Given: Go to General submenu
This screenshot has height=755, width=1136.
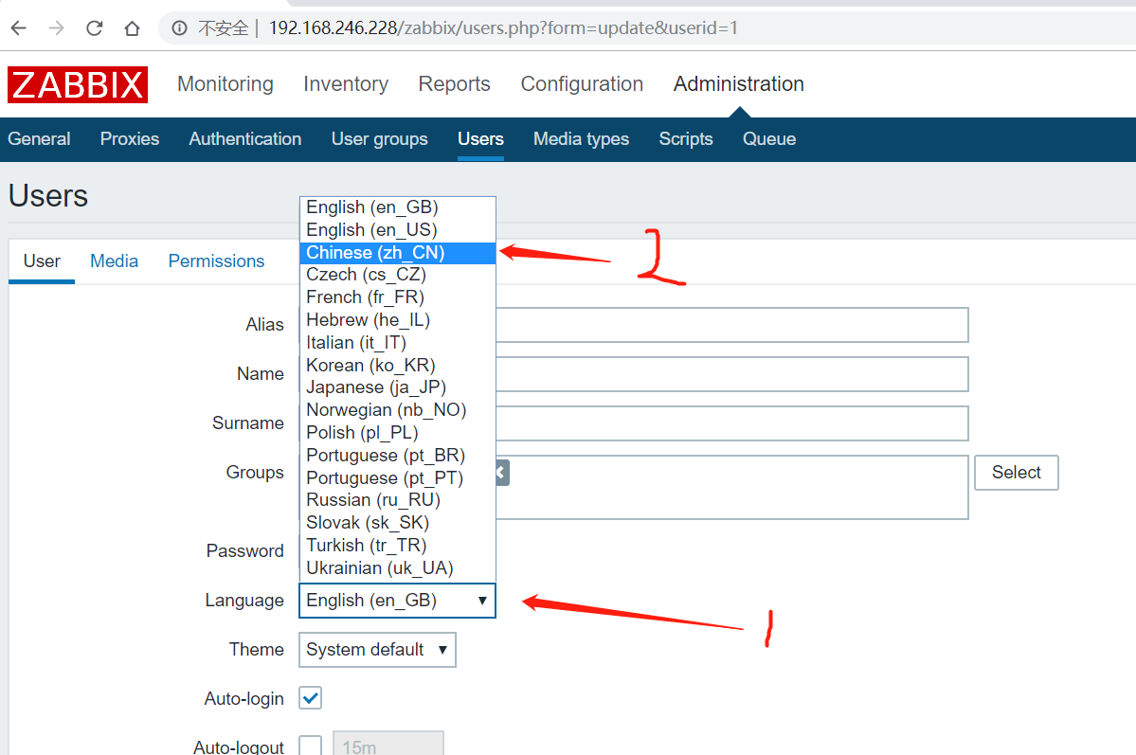Looking at the screenshot, I should pyautogui.click(x=39, y=138).
